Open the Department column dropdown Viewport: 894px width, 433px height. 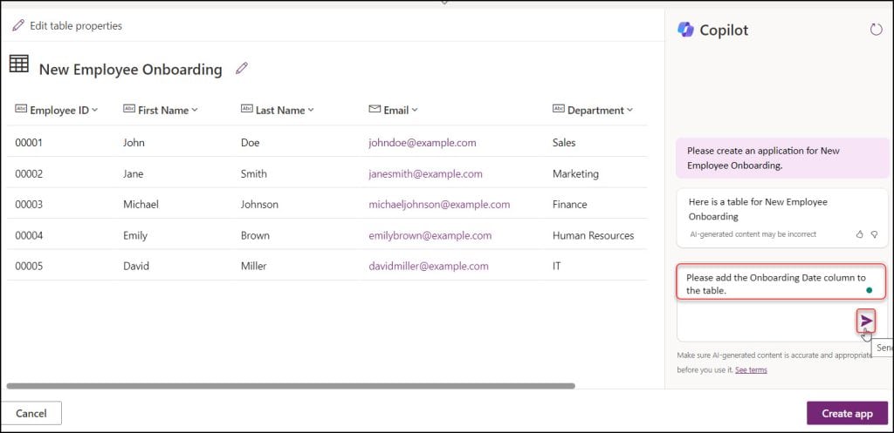pos(630,110)
